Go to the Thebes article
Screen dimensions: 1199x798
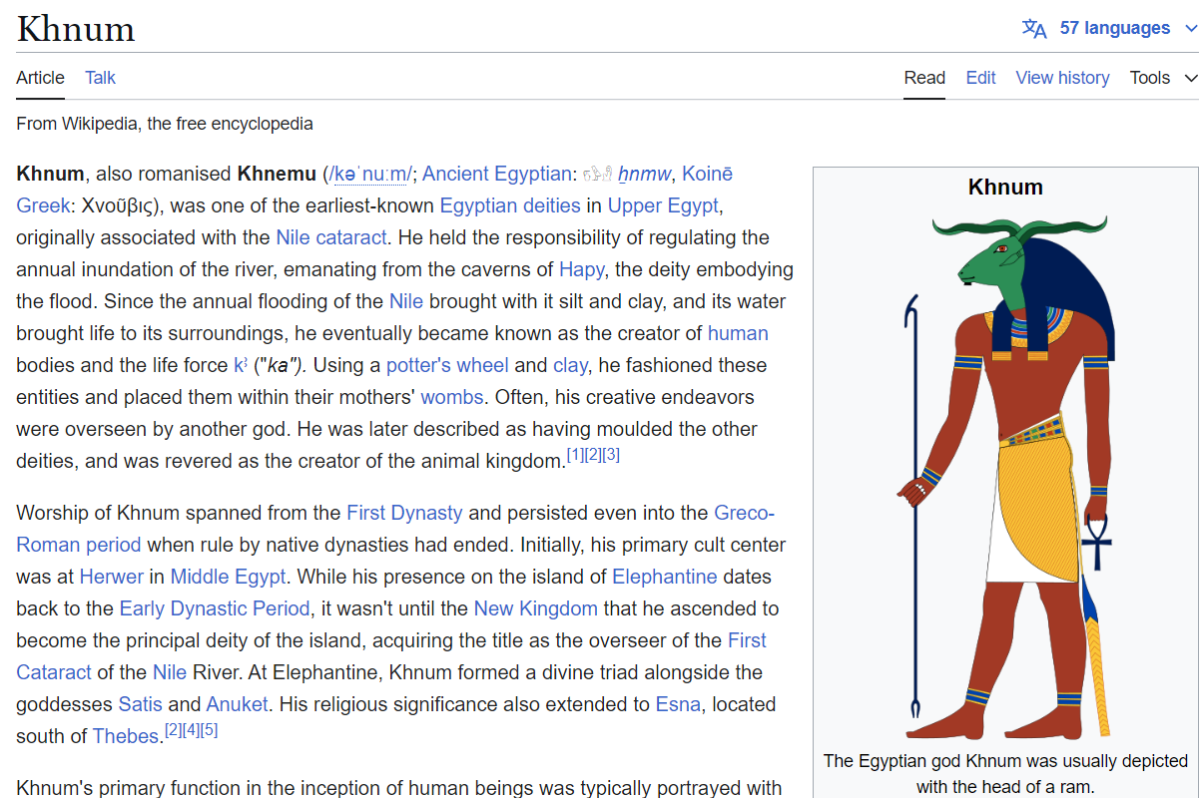(x=127, y=736)
